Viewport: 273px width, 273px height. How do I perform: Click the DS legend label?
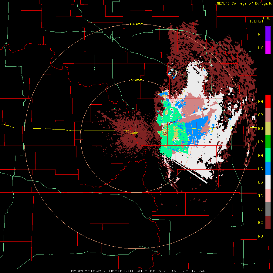point(260,182)
